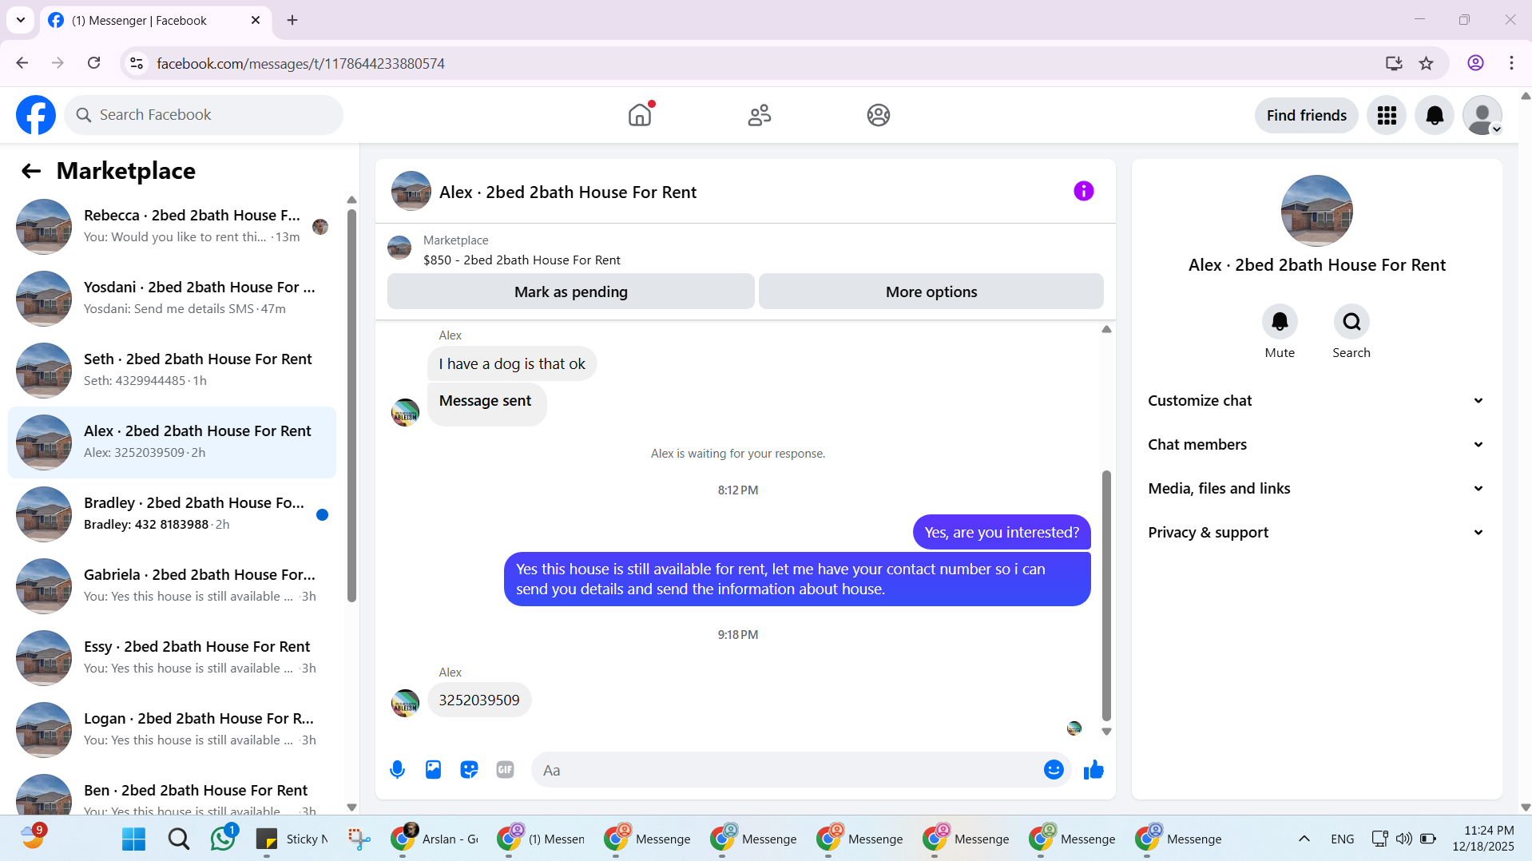The height and width of the screenshot is (861, 1532).
Task: Open the Groups icon in top navigation
Action: coord(879,115)
